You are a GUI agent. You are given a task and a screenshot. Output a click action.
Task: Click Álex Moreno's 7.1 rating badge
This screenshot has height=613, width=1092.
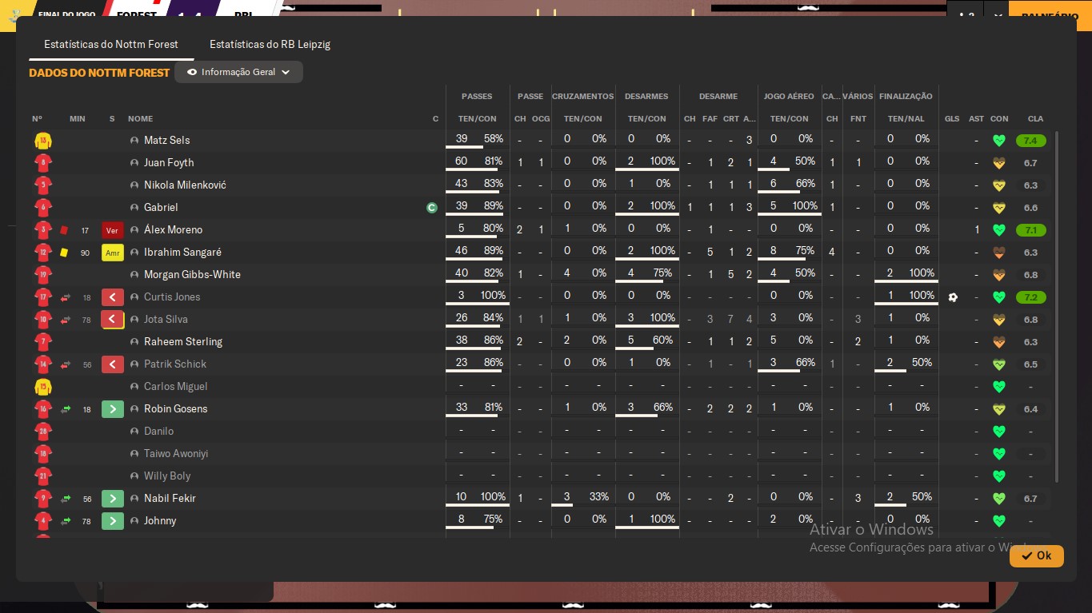click(1030, 230)
